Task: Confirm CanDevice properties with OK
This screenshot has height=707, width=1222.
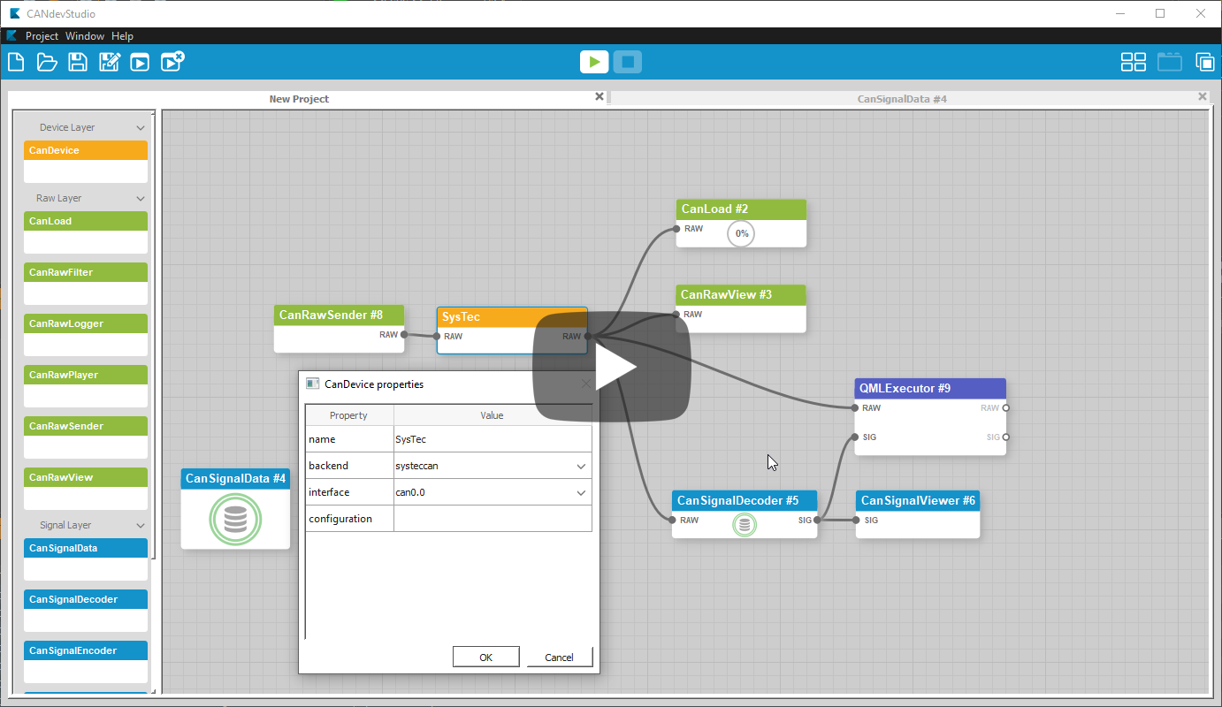Action: 485,657
